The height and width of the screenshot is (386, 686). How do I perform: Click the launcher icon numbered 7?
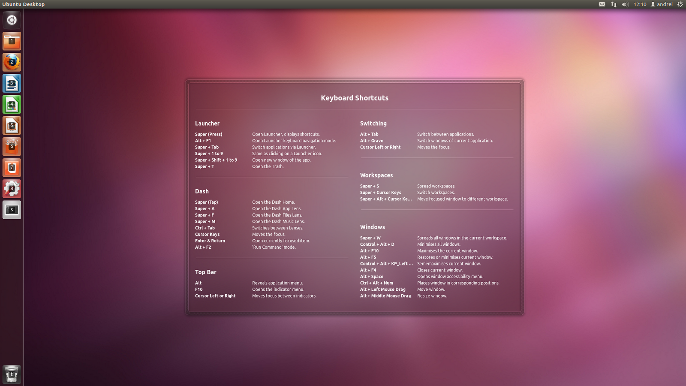pos(12,167)
